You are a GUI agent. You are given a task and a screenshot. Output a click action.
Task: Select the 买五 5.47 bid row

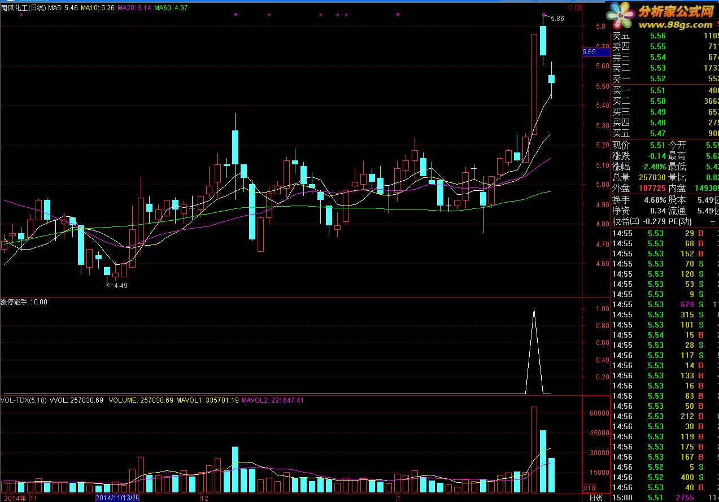tap(665, 133)
